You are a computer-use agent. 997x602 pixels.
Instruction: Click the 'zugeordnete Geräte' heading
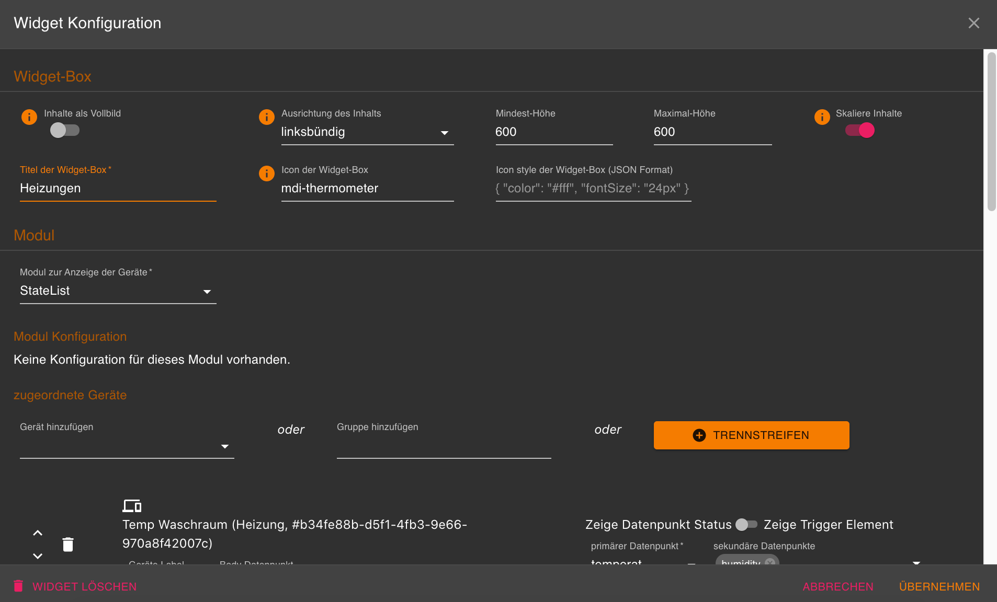(x=70, y=395)
